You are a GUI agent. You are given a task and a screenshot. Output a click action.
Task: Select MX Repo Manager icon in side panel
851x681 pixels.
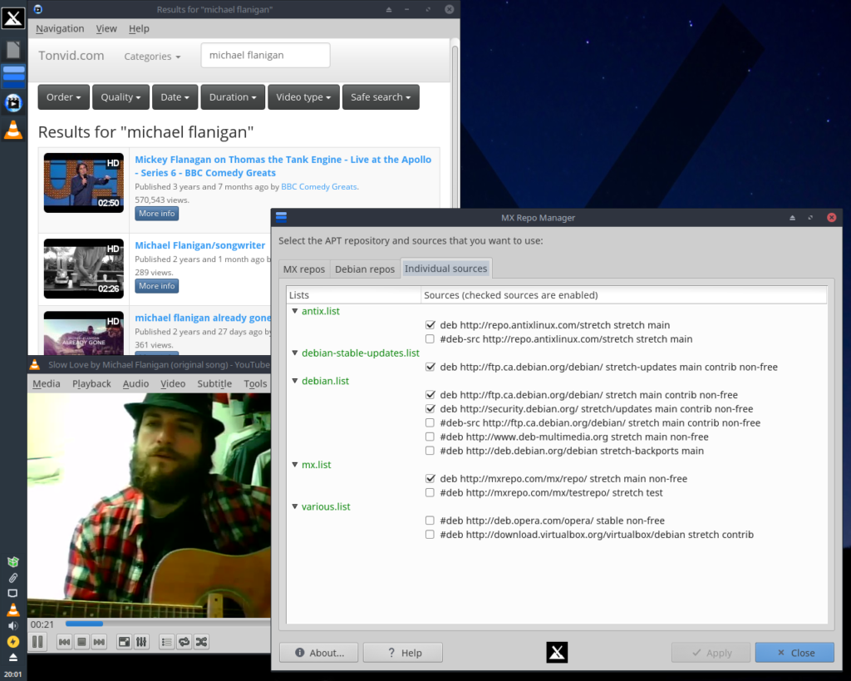[13, 76]
